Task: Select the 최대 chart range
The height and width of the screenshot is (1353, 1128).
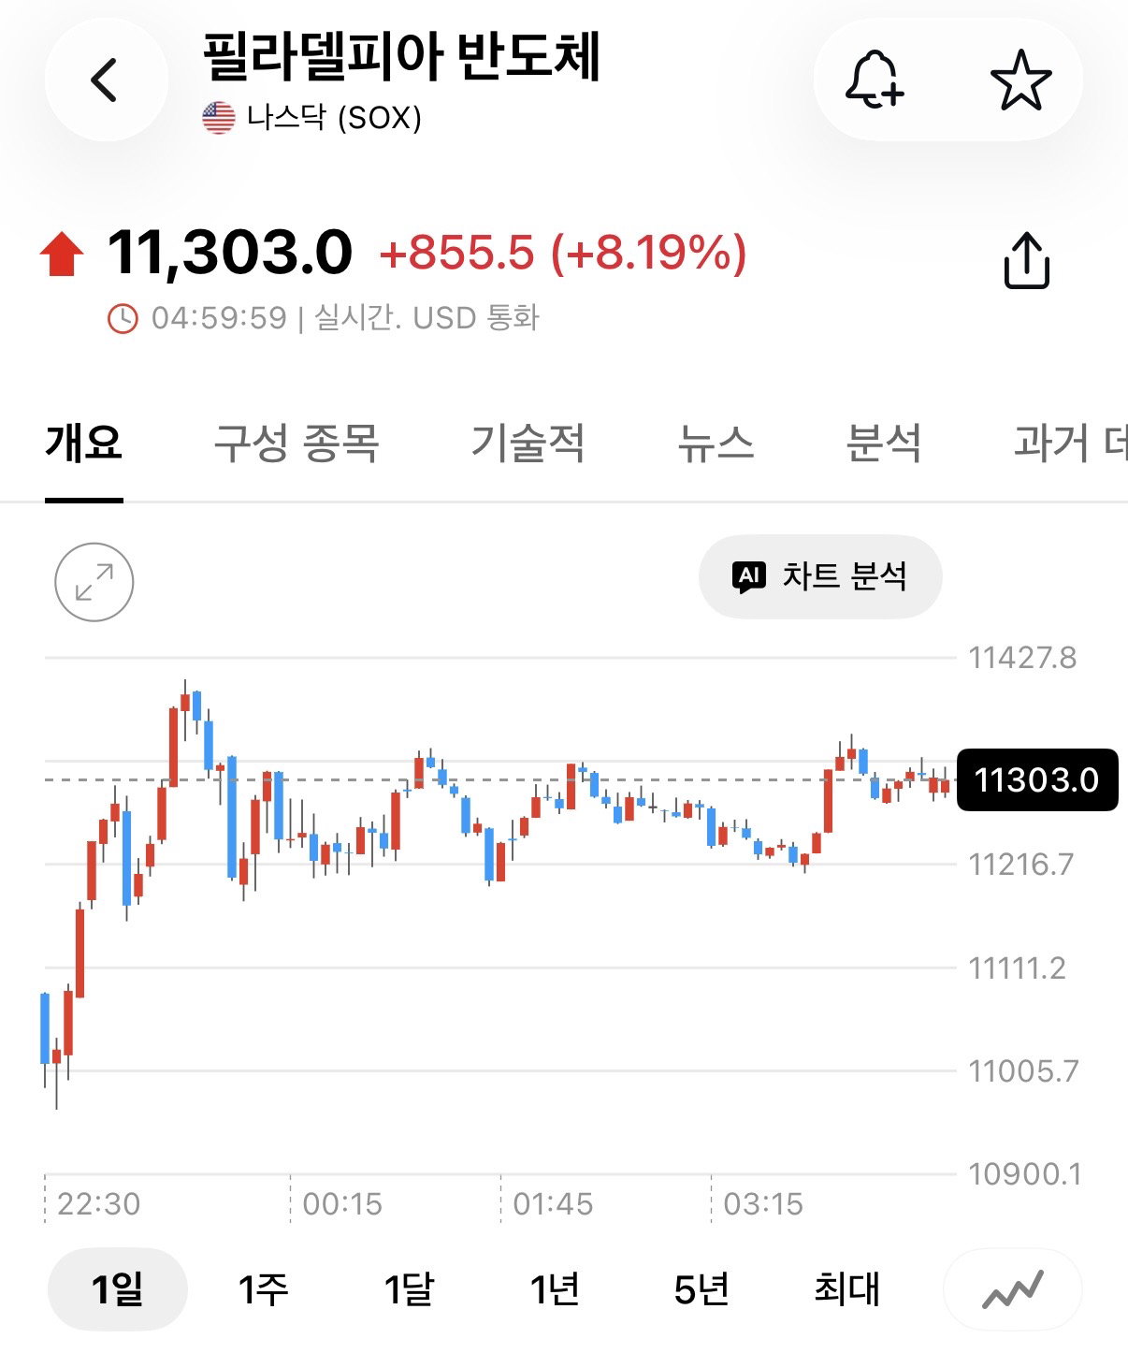Action: coord(846,1289)
